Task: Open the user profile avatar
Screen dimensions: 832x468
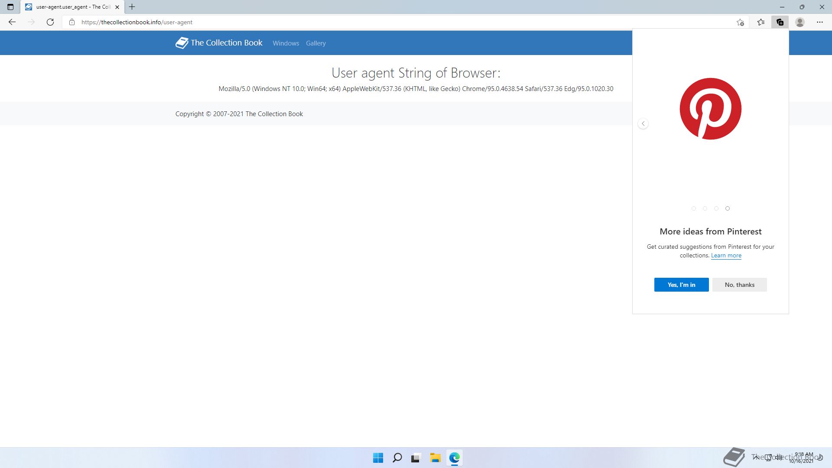Action: click(x=800, y=22)
